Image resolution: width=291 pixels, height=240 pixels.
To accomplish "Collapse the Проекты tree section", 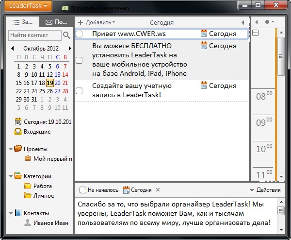I will pos(11,149).
